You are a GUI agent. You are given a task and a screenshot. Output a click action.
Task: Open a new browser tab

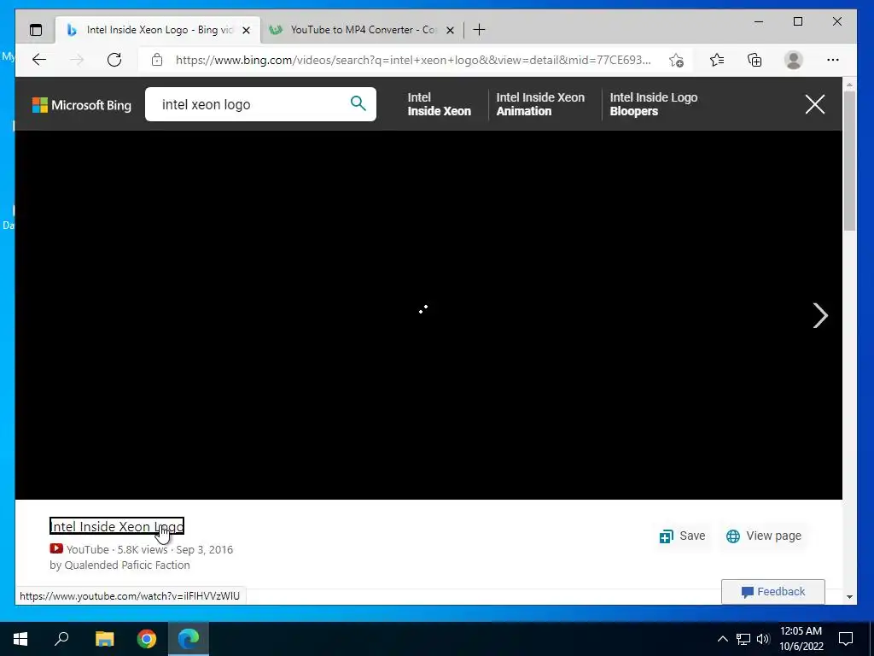(479, 30)
